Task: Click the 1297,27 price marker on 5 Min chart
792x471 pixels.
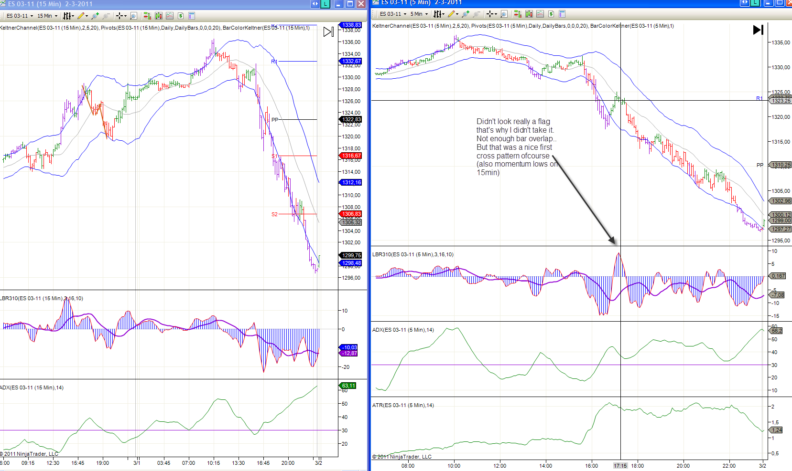Action: tap(780, 229)
